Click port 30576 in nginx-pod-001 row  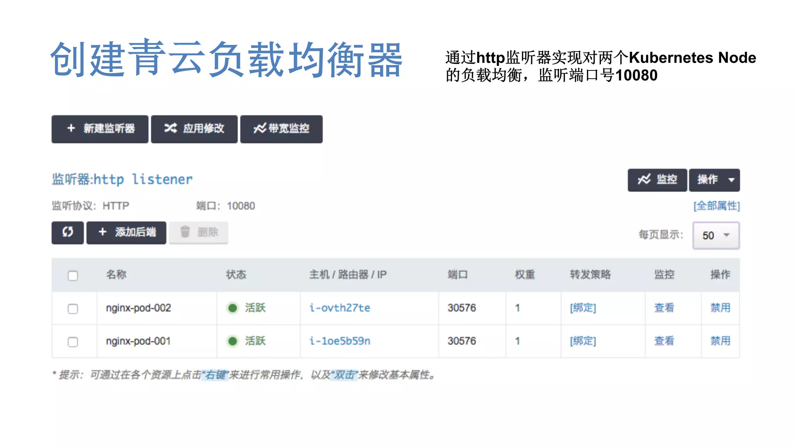tap(462, 341)
